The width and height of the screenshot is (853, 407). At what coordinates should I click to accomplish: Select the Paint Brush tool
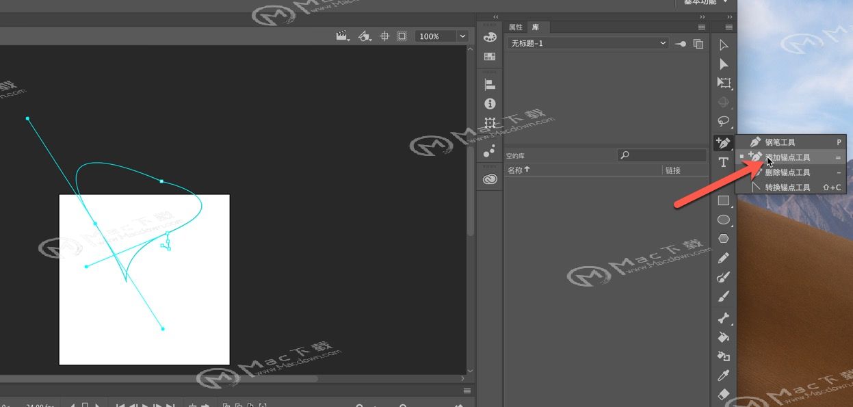(x=723, y=277)
